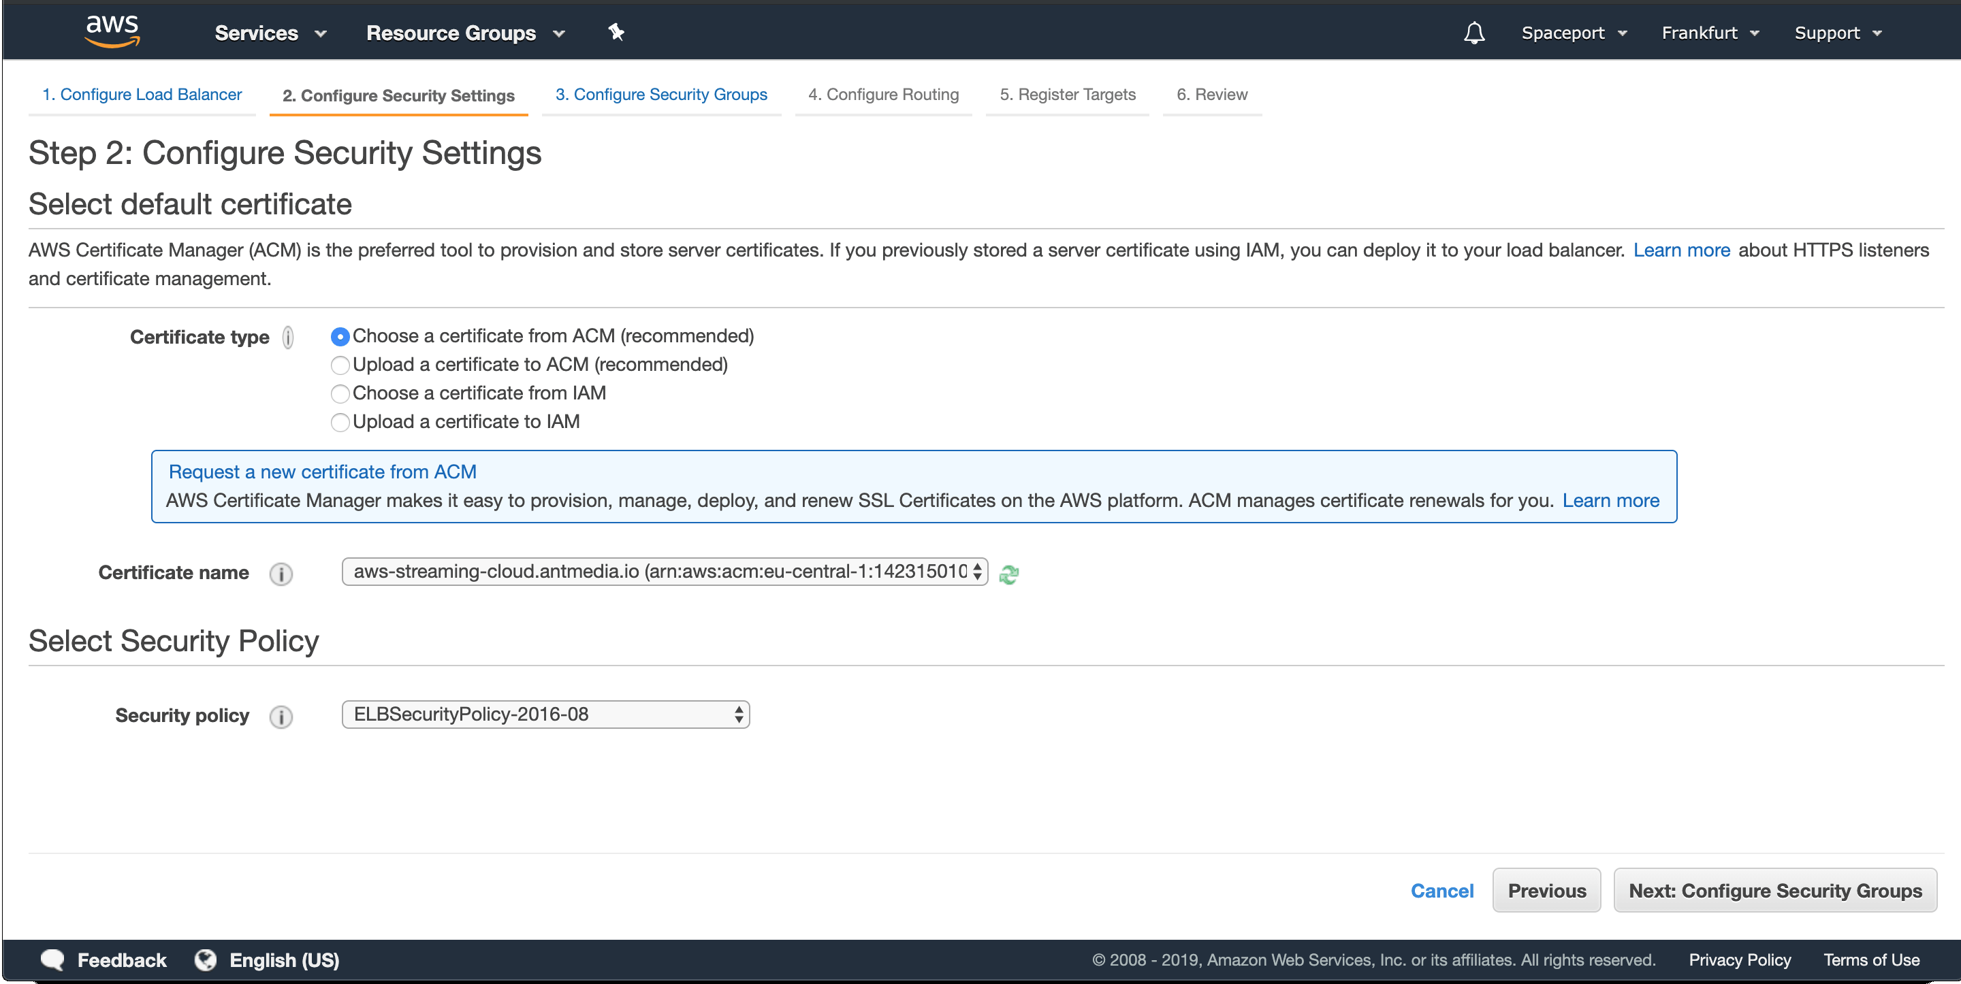Click the pin shortcut icon in navbar

pos(616,32)
